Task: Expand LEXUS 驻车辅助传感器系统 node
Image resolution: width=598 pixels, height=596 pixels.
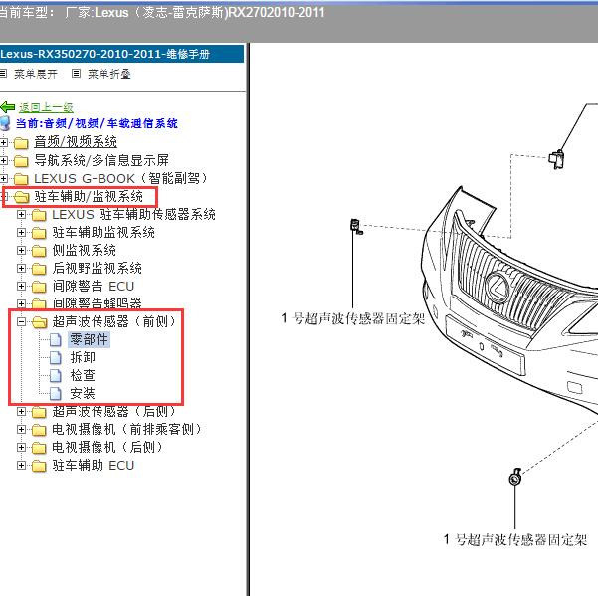Action: tap(21, 215)
